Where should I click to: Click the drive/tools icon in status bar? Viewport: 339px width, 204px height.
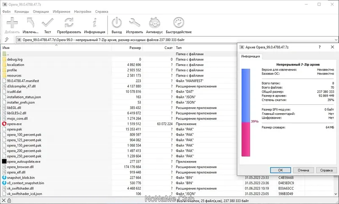point(4,201)
